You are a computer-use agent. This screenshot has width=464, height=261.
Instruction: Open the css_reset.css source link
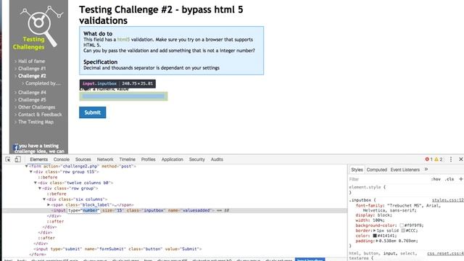click(445, 254)
